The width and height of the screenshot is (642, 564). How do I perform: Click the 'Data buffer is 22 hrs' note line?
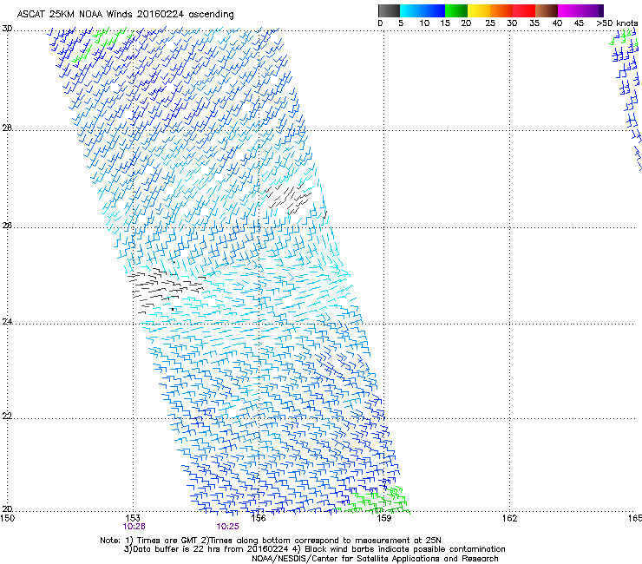click(x=314, y=549)
